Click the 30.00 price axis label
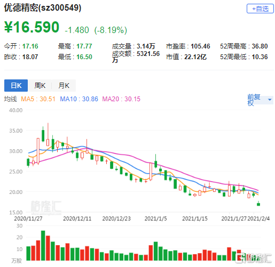 click(x=16, y=151)
